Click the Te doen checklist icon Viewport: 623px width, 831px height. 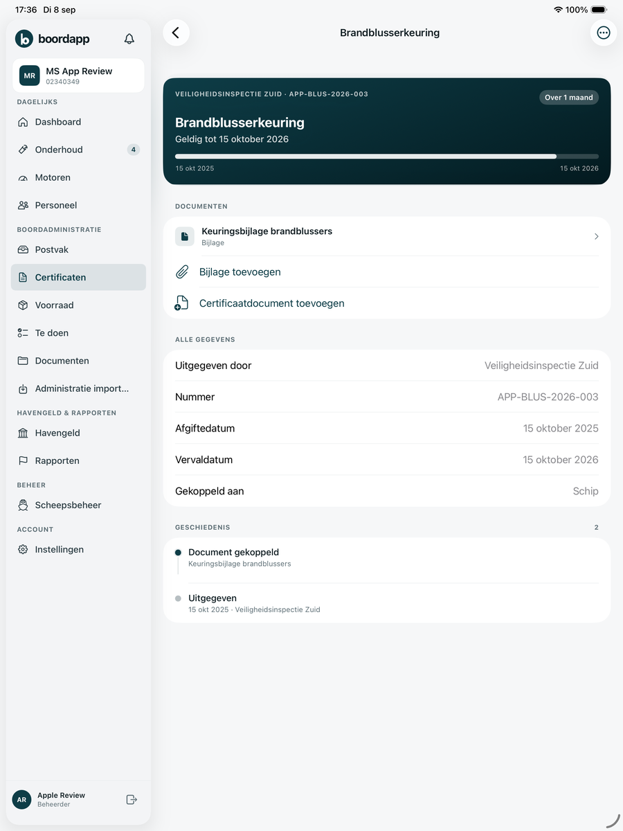pyautogui.click(x=23, y=332)
